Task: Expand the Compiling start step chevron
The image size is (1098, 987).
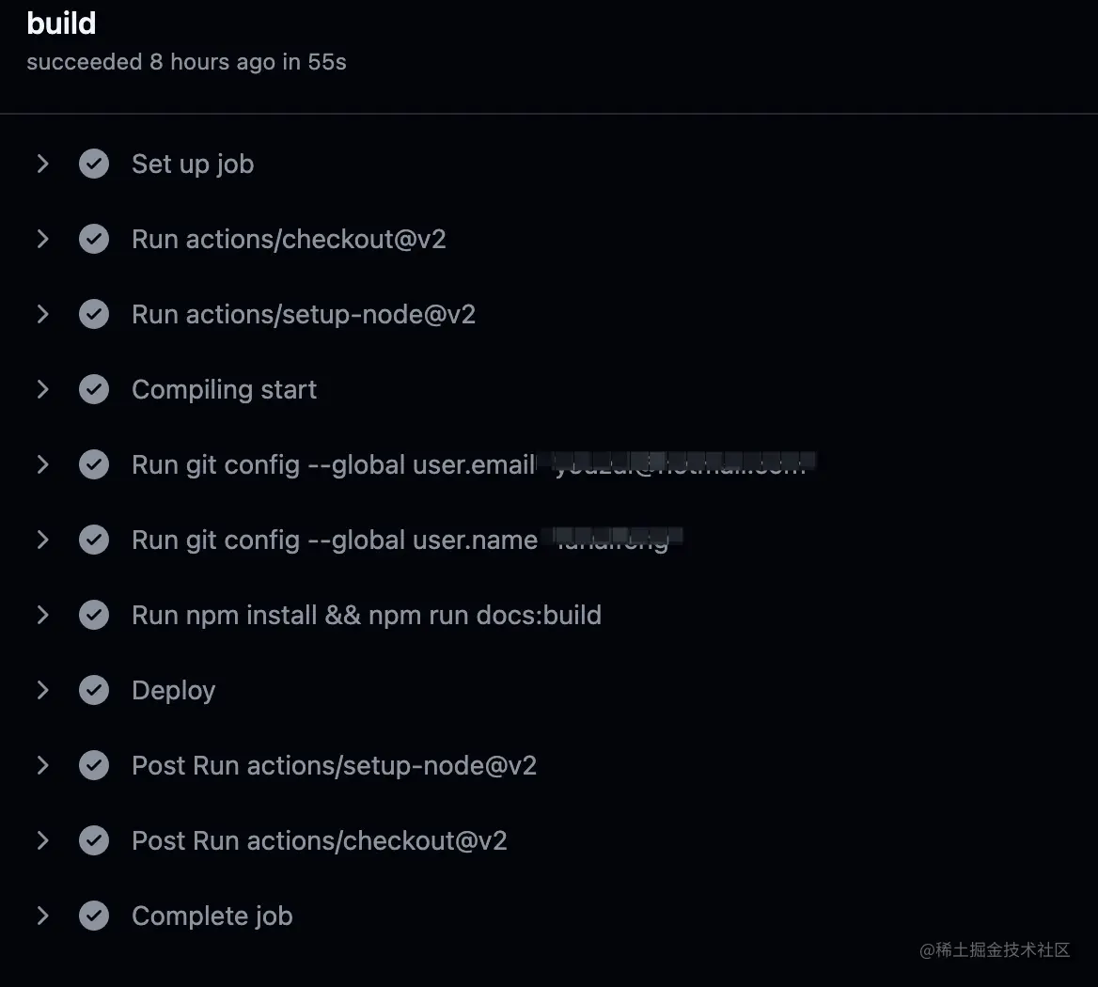Action: click(x=42, y=389)
